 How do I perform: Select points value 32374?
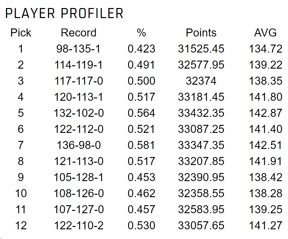tap(201, 81)
